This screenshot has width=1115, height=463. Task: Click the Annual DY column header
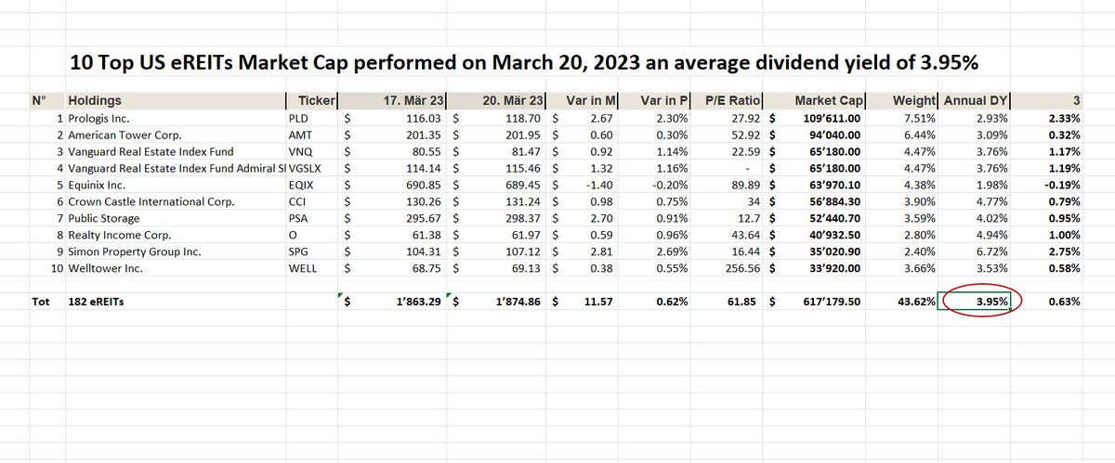(977, 101)
